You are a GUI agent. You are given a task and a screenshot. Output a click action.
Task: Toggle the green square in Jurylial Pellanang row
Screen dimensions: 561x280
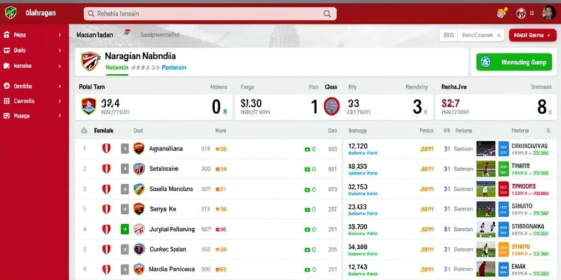coord(124,229)
